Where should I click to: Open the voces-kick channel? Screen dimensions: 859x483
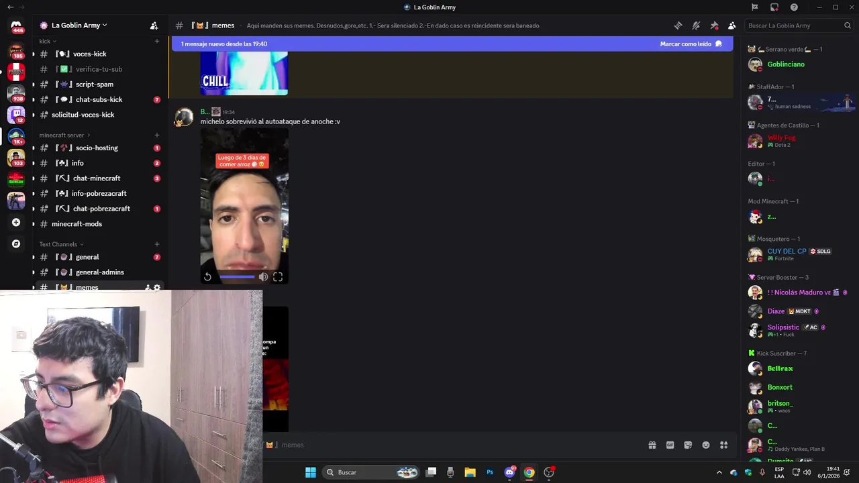pyautogui.click(x=99, y=54)
